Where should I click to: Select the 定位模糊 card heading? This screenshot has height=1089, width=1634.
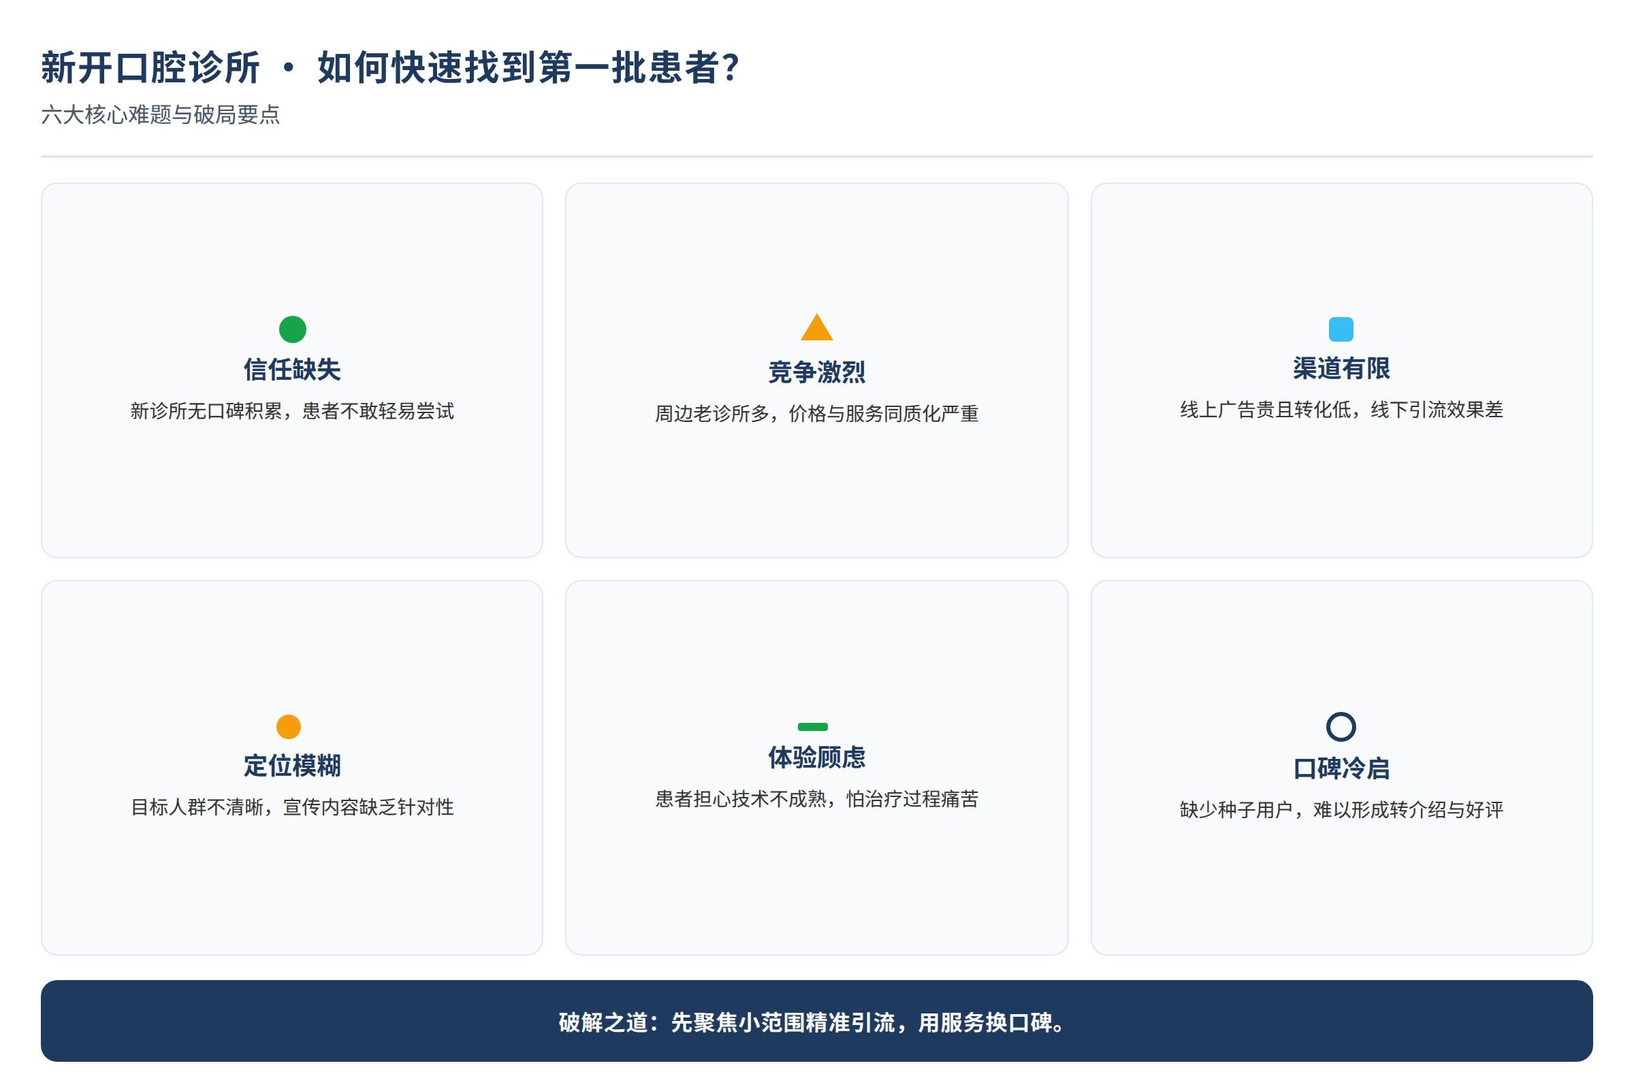293,765
